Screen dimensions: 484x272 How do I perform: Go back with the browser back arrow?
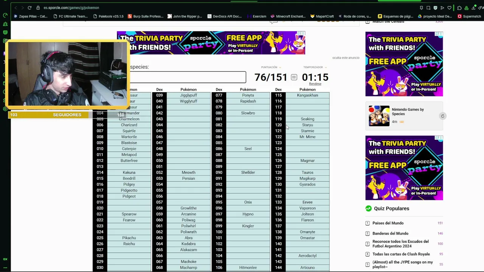coord(15,8)
